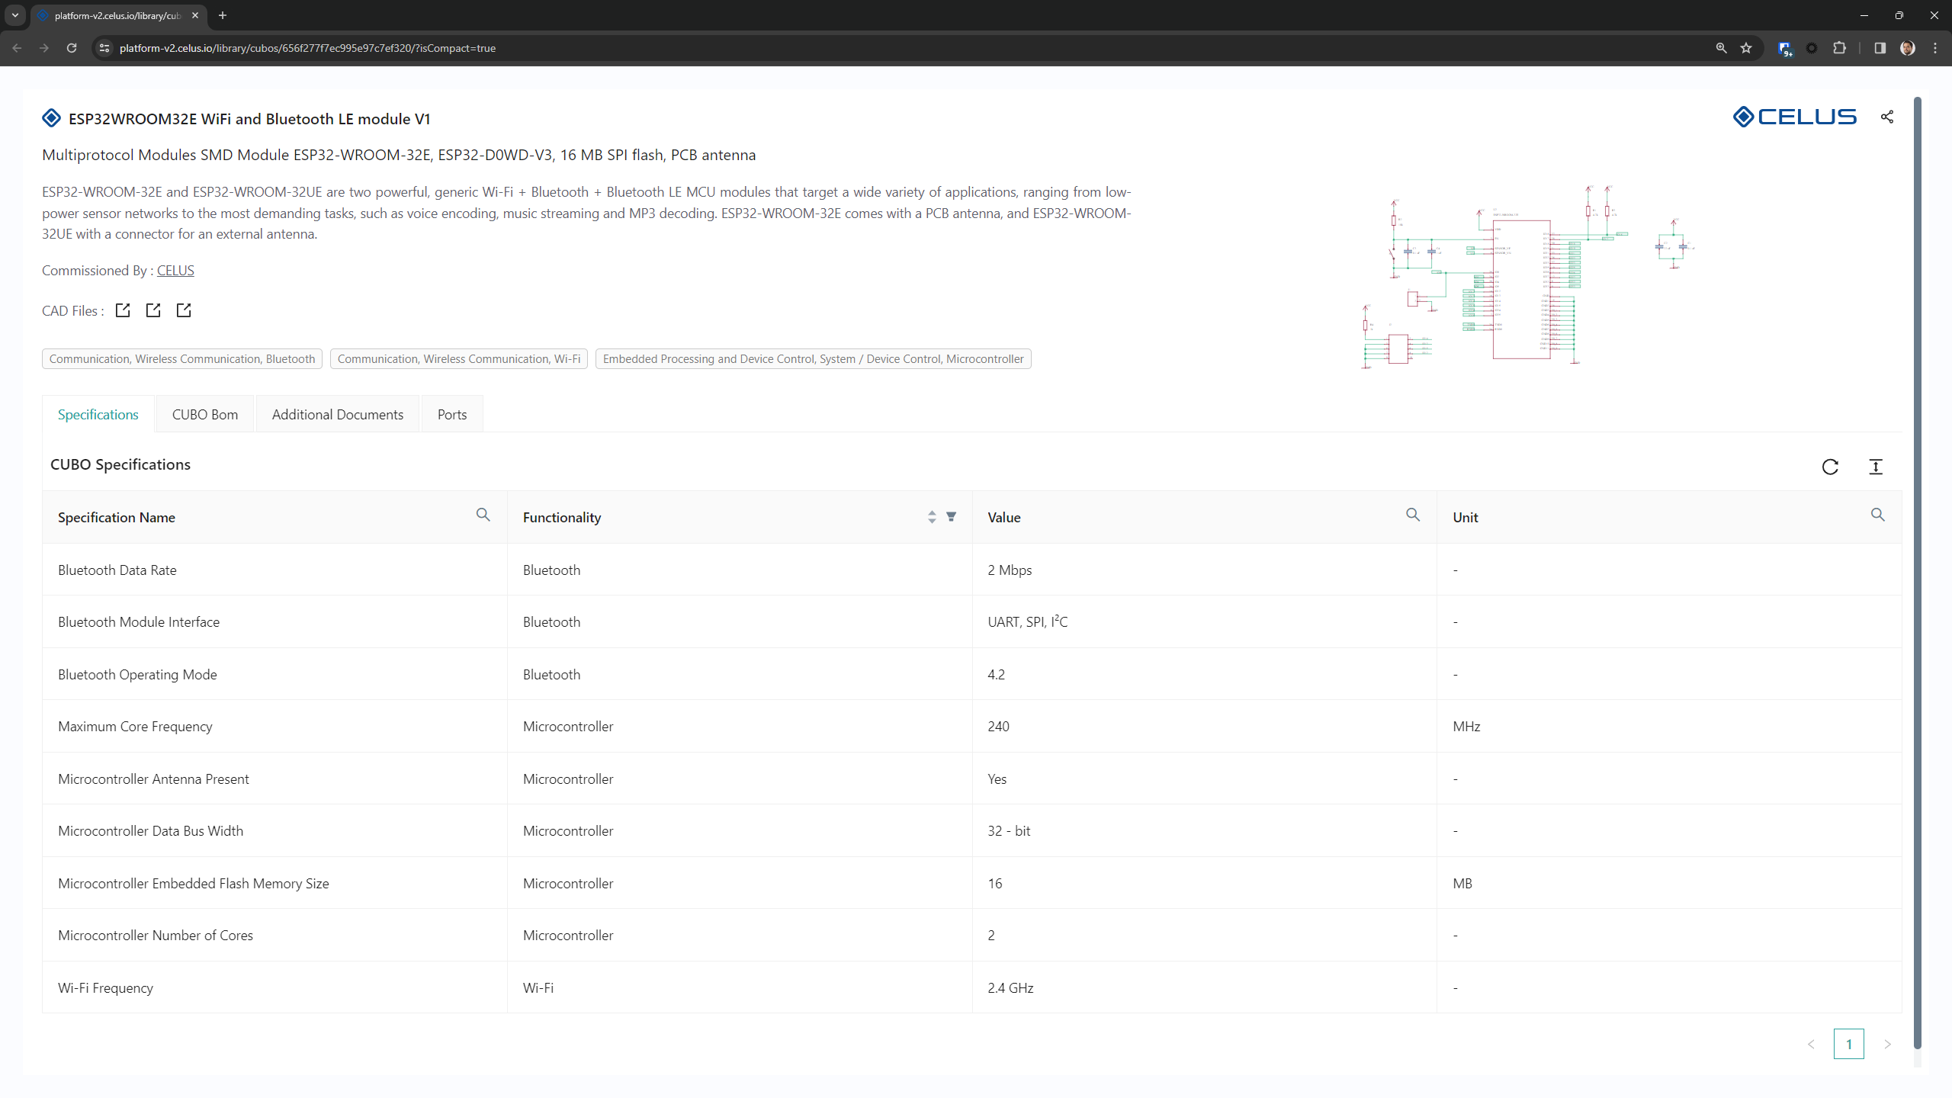Image resolution: width=1952 pixels, height=1098 pixels.
Task: Open the browser extensions puzzle icon
Action: coord(1840,48)
